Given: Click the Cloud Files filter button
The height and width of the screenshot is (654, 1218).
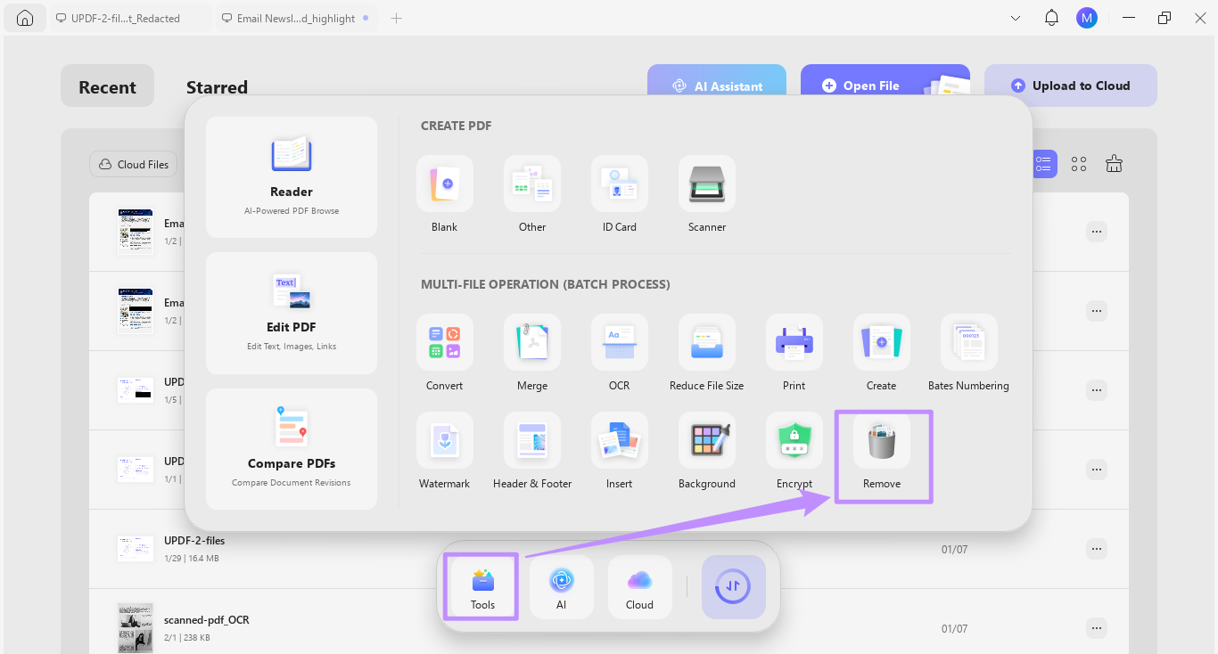Looking at the screenshot, I should [x=133, y=164].
